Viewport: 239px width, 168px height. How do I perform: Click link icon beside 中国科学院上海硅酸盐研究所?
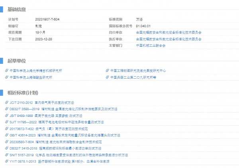click(x=7, y=77)
